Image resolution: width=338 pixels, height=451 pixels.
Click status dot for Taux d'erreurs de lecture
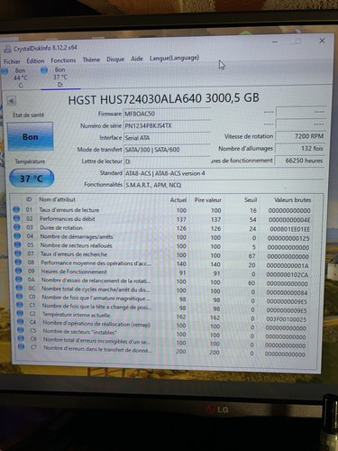click(16, 209)
